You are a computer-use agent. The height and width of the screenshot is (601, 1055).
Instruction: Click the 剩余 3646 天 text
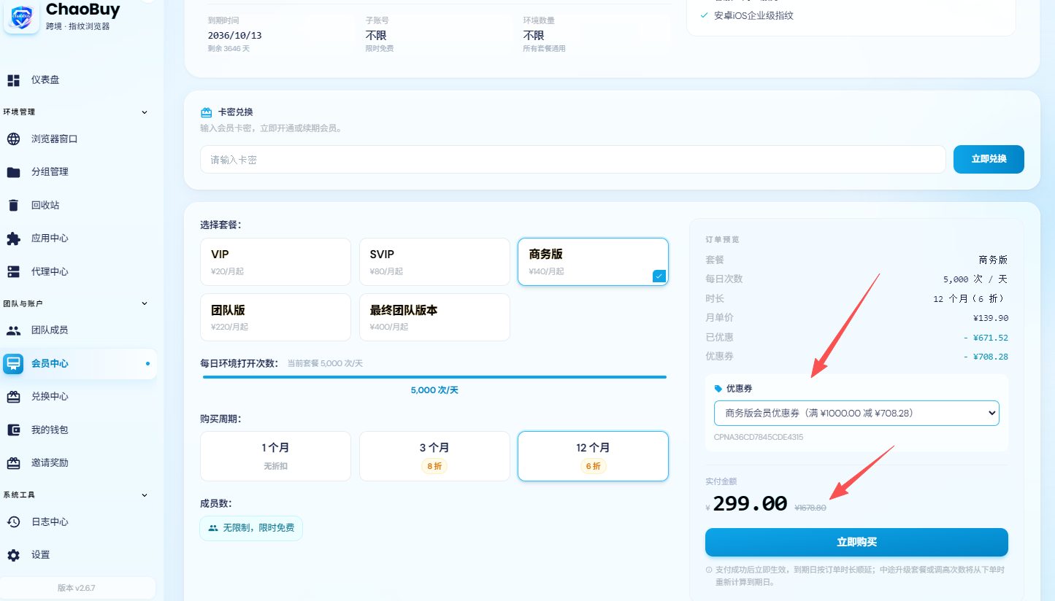(228, 49)
